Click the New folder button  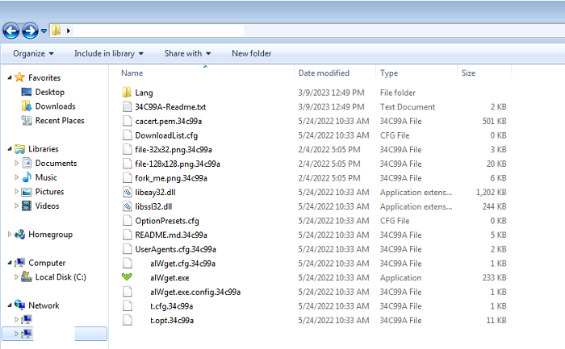pos(251,54)
